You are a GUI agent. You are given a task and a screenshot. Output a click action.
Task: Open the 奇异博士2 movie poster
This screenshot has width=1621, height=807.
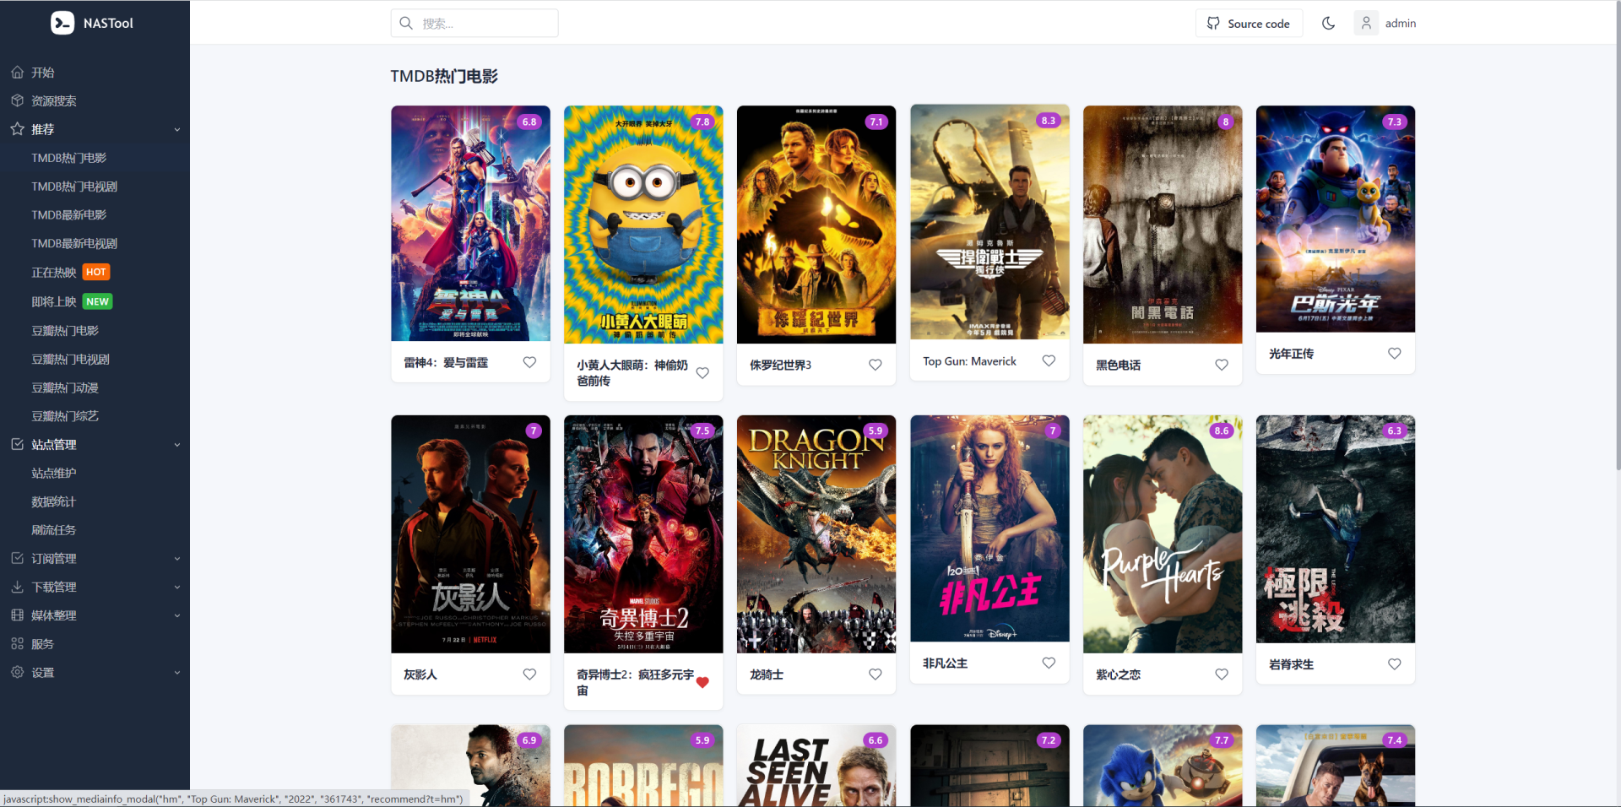point(643,533)
